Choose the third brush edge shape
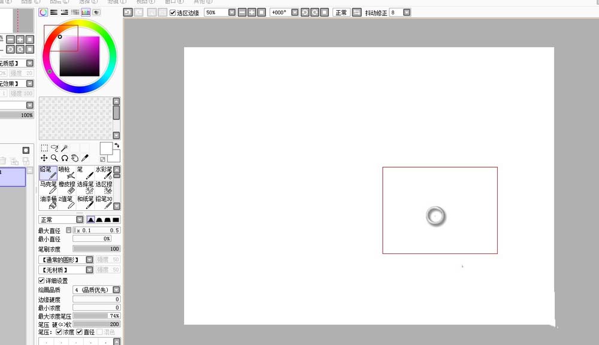Screen dimensions: 599x345 (107, 220)
